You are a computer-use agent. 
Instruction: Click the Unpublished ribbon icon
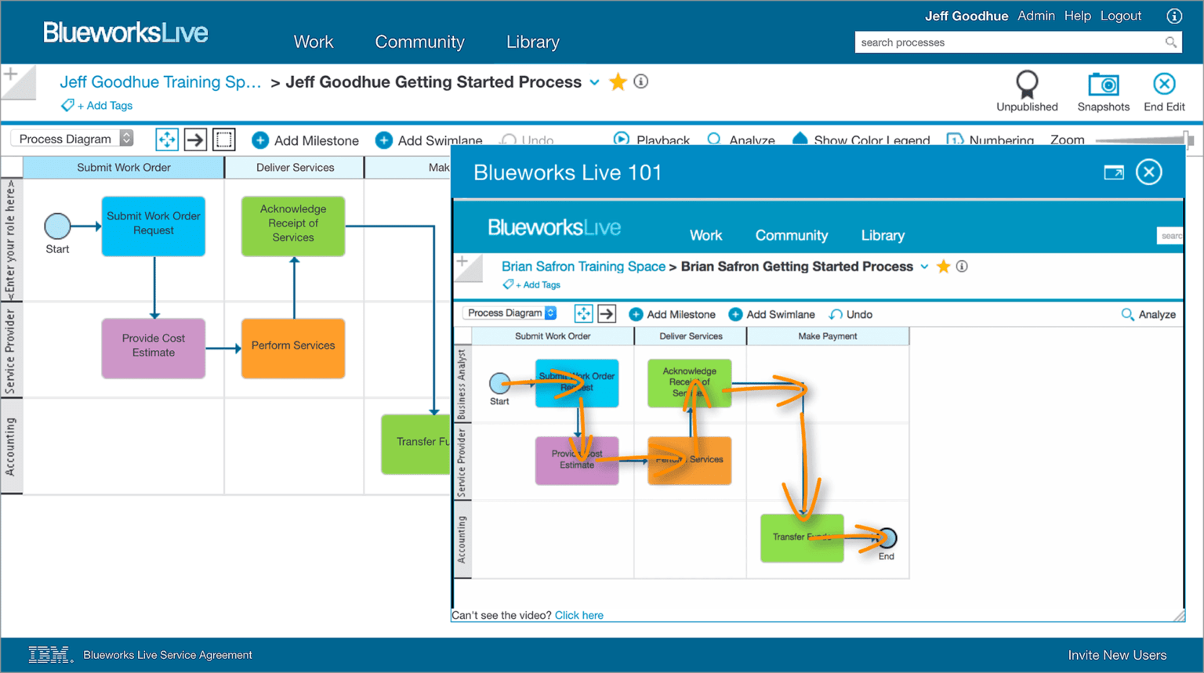click(1027, 85)
